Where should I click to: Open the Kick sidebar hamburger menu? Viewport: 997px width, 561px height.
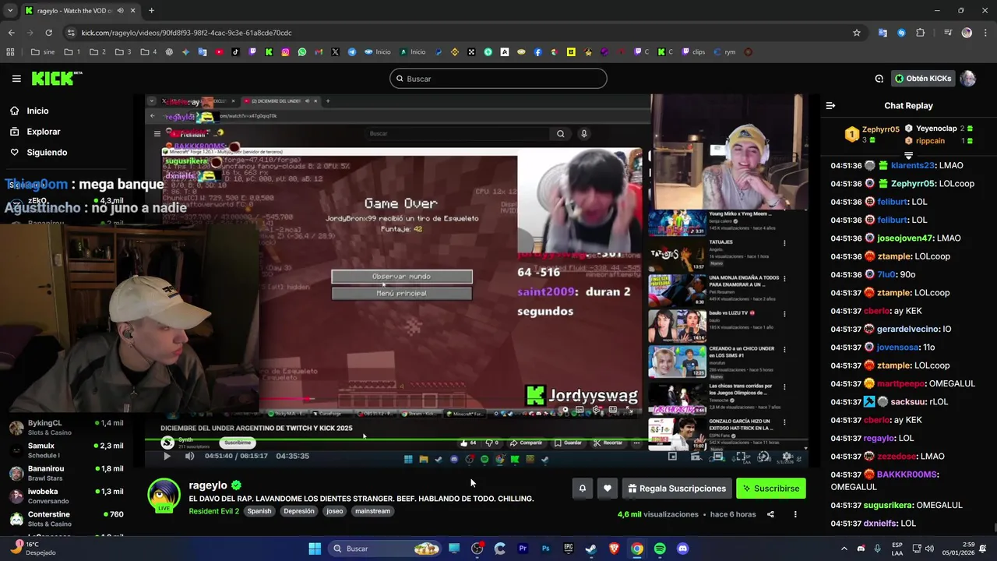click(x=16, y=79)
